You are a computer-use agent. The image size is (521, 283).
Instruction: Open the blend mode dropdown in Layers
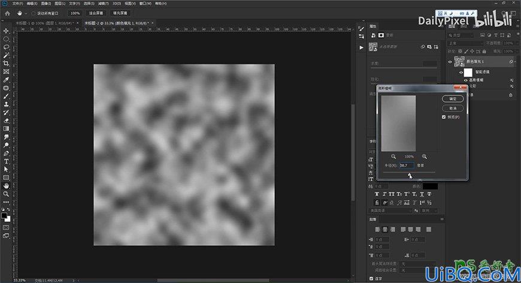pos(465,43)
